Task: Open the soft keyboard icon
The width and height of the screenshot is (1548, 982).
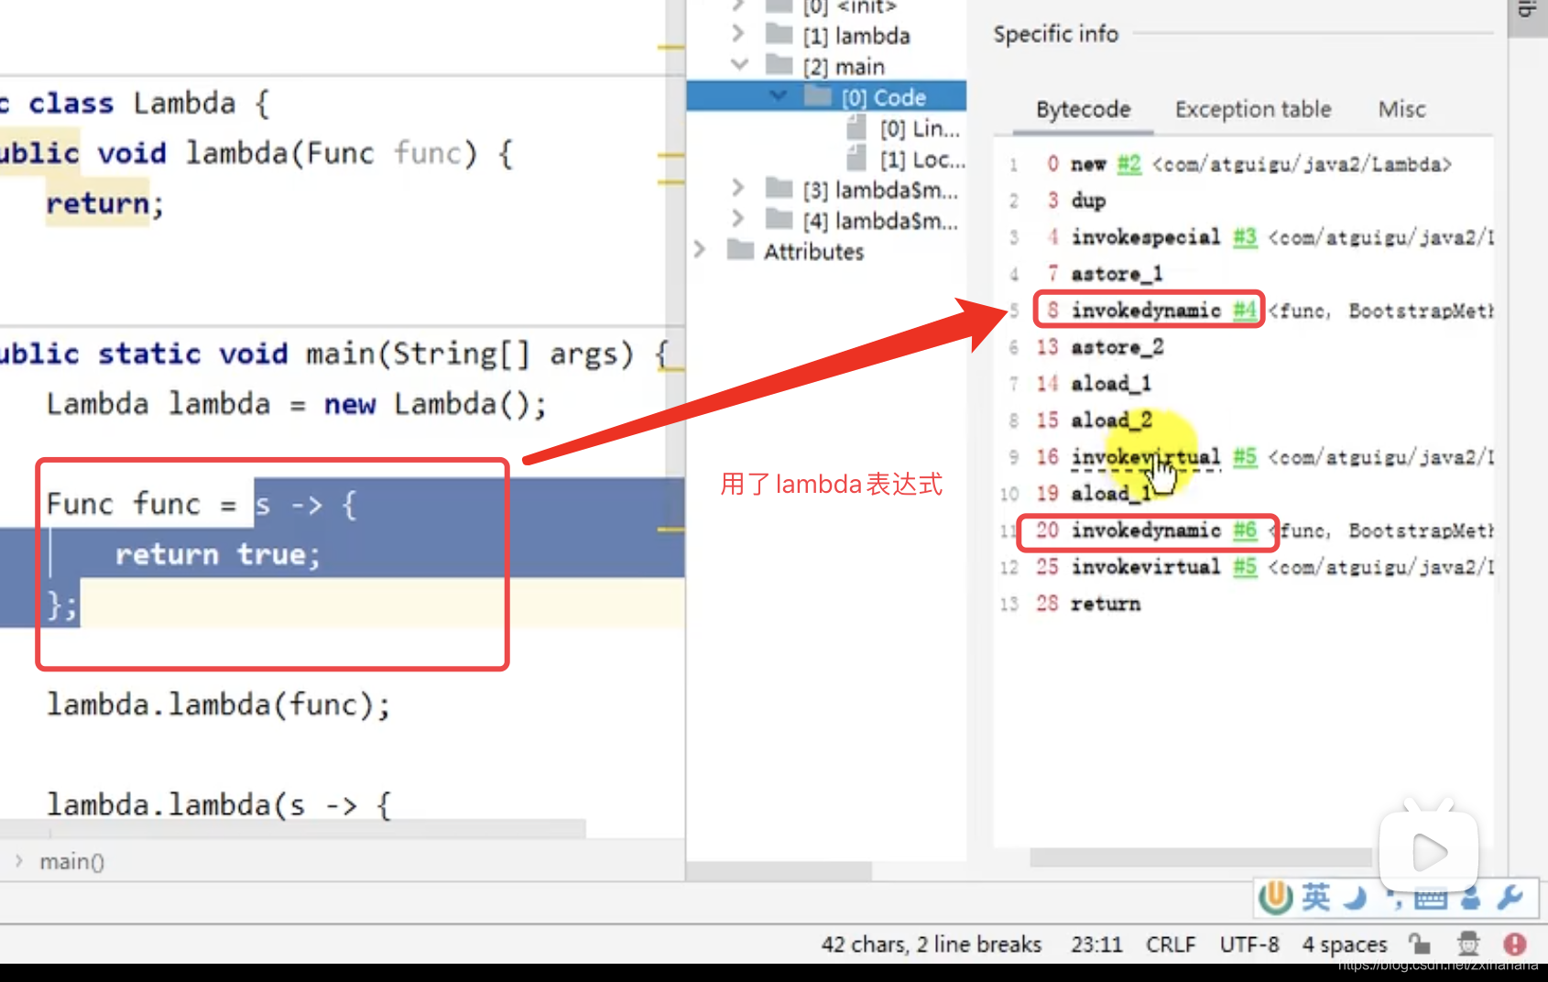Action: point(1430,899)
